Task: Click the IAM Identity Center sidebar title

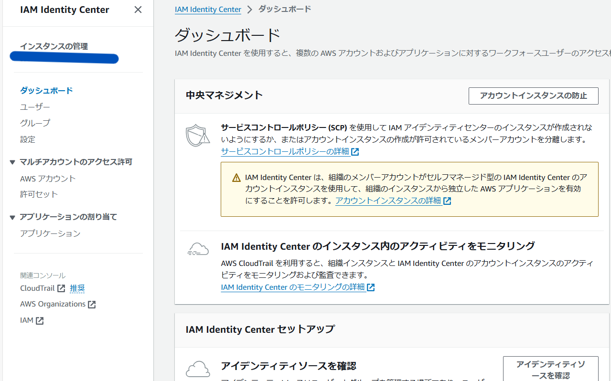Action: pyautogui.click(x=64, y=10)
